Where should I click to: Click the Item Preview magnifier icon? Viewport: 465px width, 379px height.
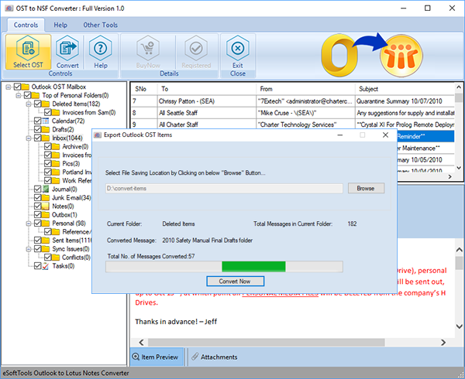tap(136, 357)
